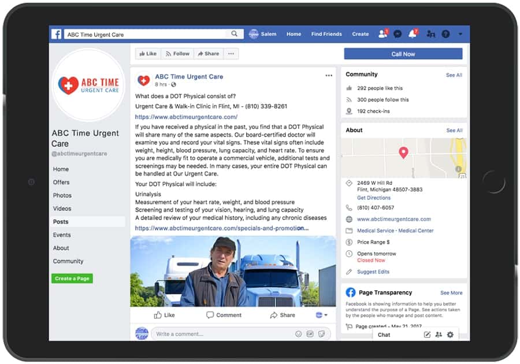Image resolution: width=520 pixels, height=364 pixels.
Task: Share the page using top Share button
Action: [209, 54]
